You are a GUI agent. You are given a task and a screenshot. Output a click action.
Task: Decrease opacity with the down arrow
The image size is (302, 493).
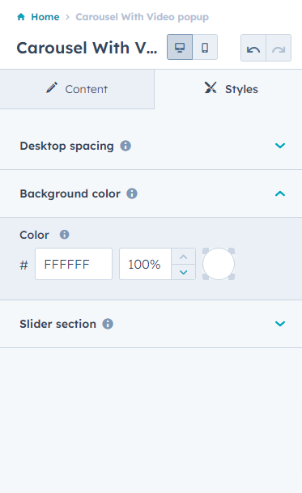click(184, 272)
